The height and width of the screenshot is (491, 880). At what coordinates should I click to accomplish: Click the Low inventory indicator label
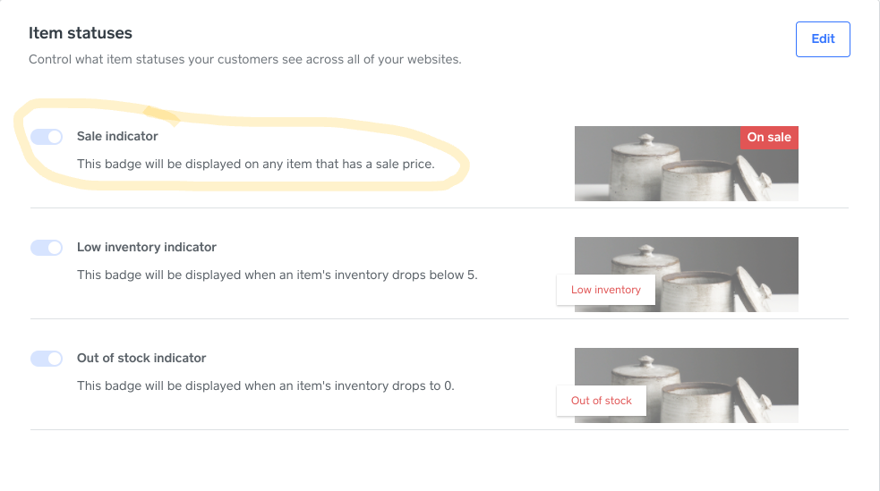pos(147,248)
